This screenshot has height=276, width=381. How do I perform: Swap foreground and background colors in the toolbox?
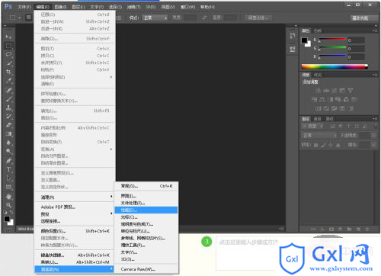11,212
